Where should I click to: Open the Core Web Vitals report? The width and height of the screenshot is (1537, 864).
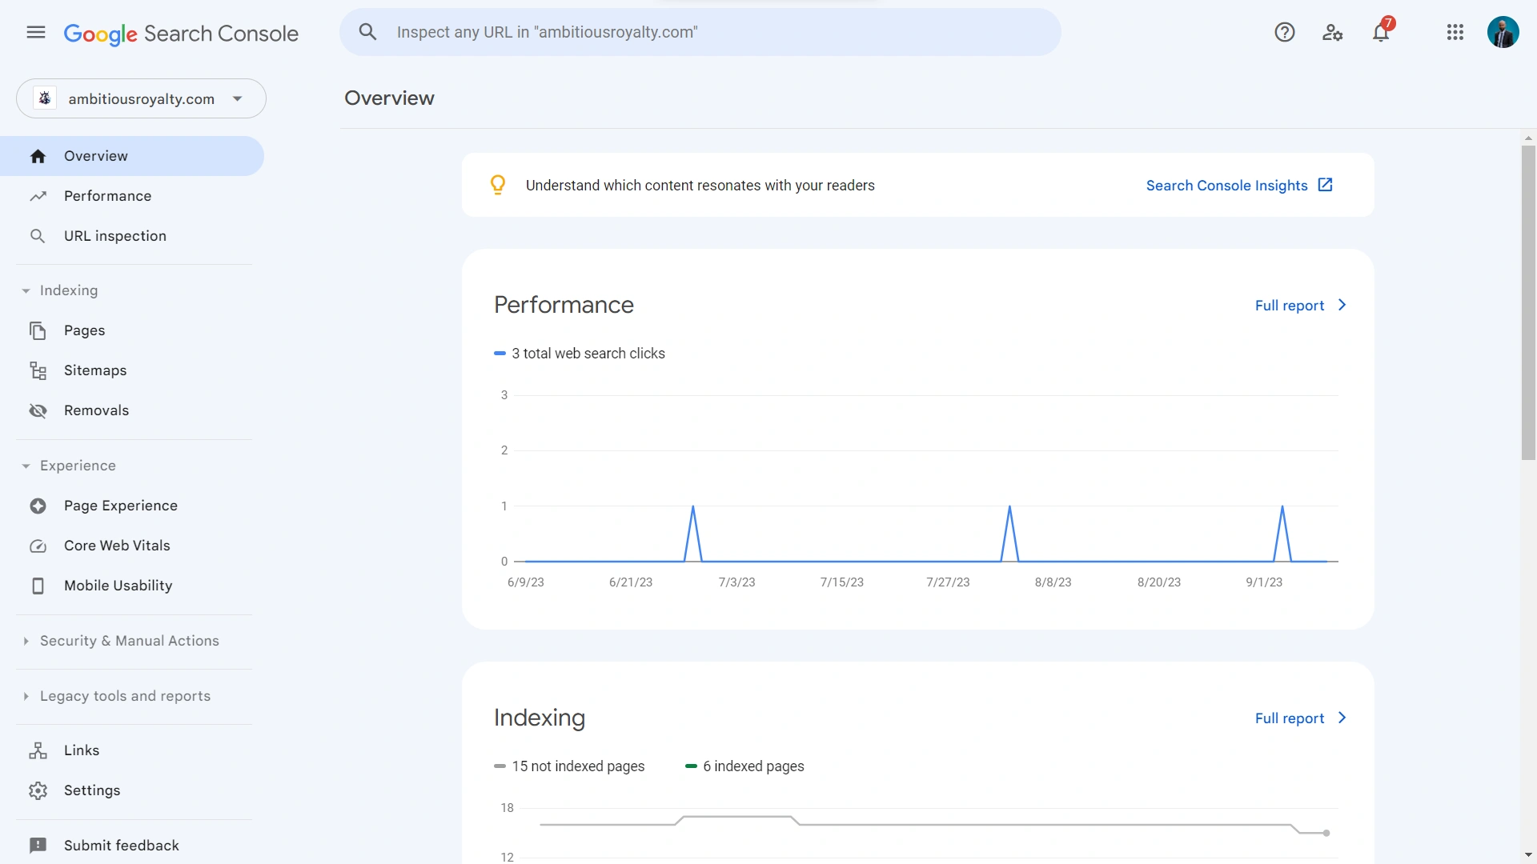click(x=117, y=545)
